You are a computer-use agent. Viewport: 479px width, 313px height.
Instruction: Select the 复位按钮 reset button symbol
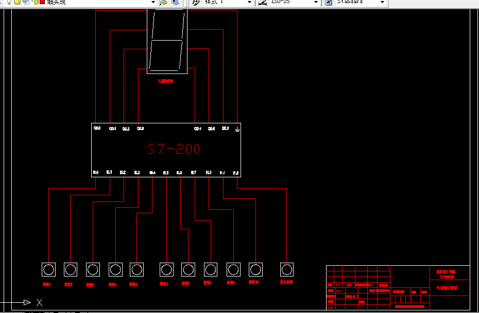coord(287,269)
